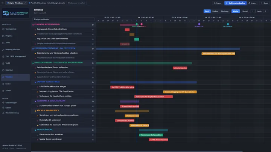Open the Lizenz sidebar icon
271x152 pixels.
tap(3, 108)
